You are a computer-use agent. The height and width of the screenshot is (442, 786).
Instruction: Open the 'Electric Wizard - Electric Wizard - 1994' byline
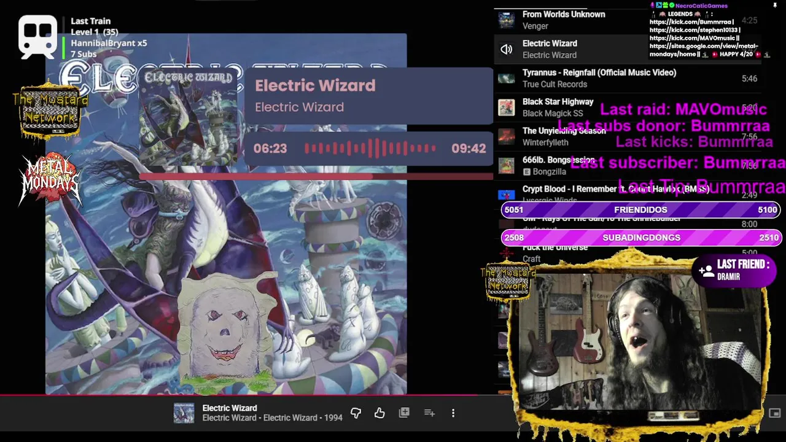click(272, 418)
